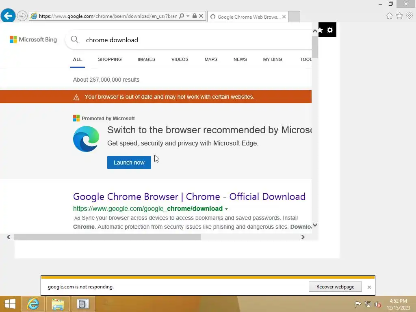Switch to the SHOPPING tab
The image size is (416, 312).
110,59
